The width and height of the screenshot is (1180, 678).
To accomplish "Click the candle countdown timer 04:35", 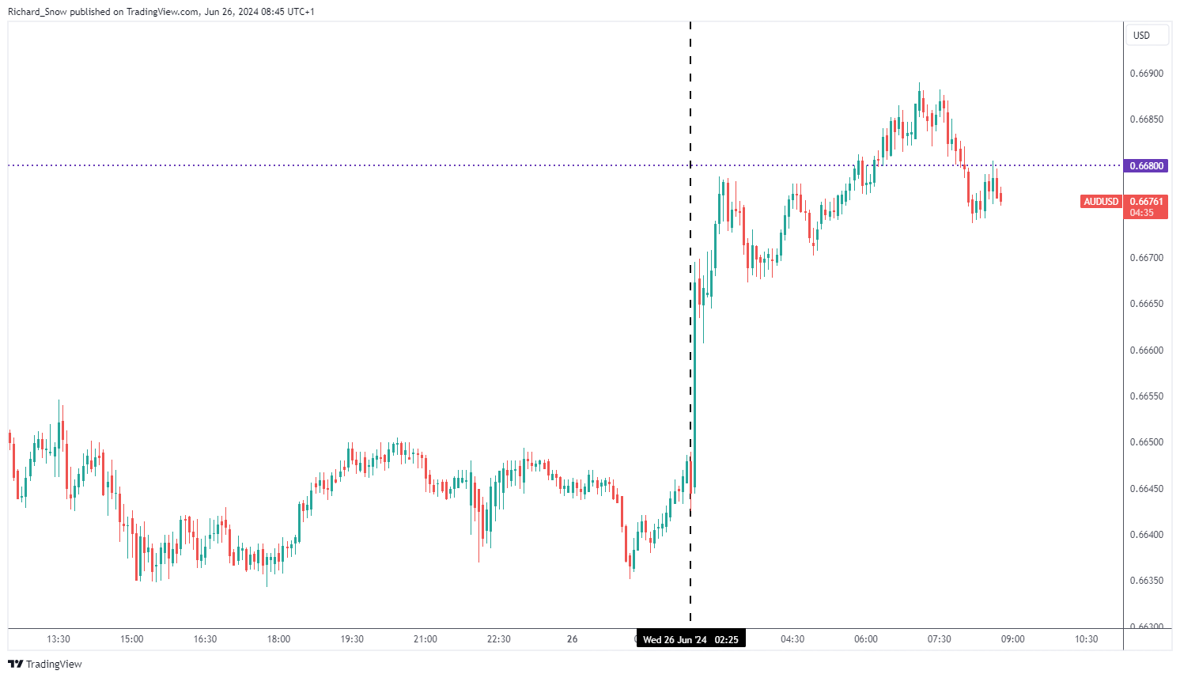I will [1141, 213].
